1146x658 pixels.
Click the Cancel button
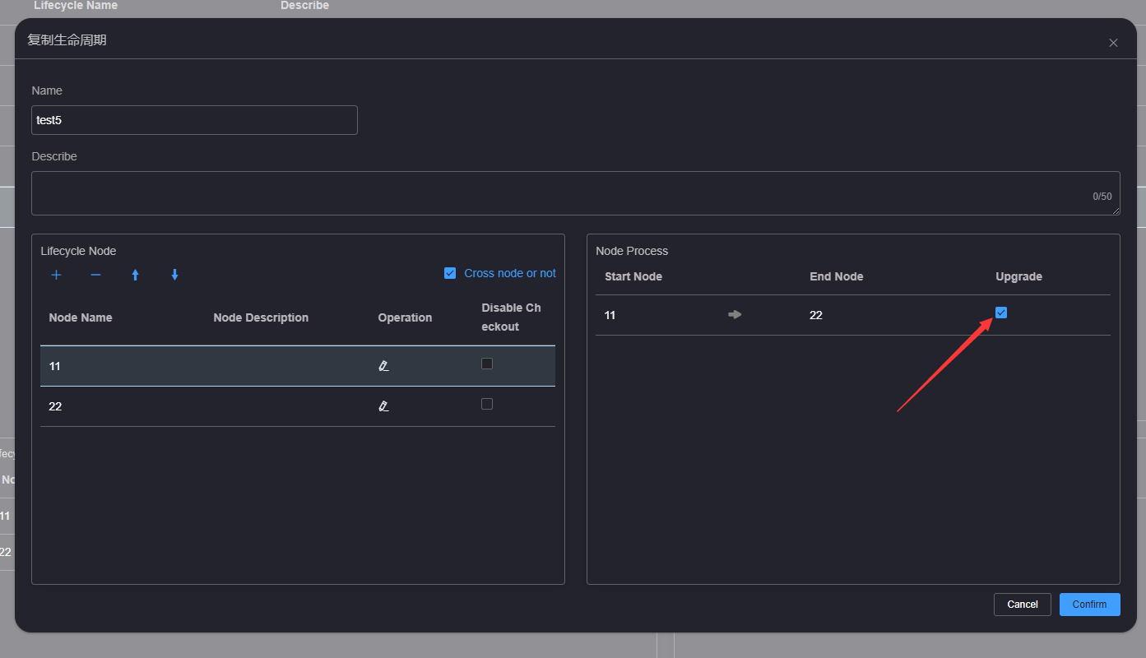[1023, 605]
